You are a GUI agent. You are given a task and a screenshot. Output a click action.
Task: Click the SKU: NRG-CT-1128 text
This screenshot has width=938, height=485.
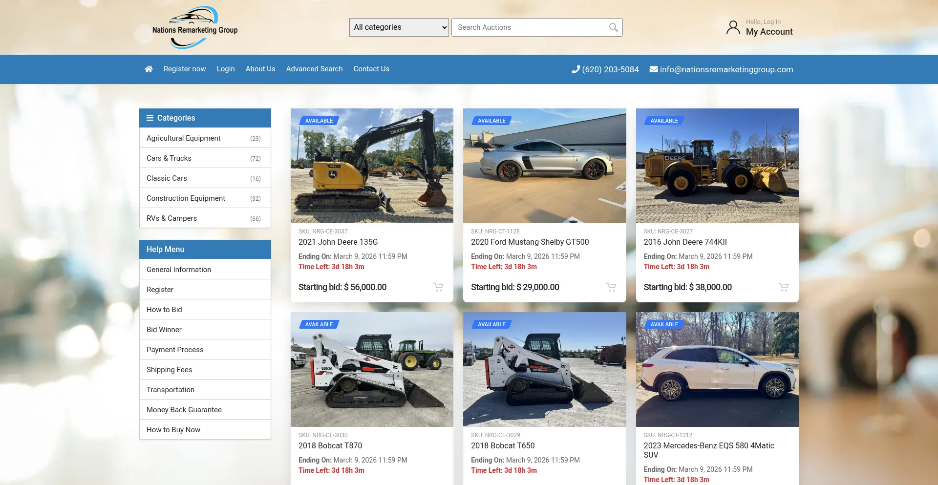495,232
